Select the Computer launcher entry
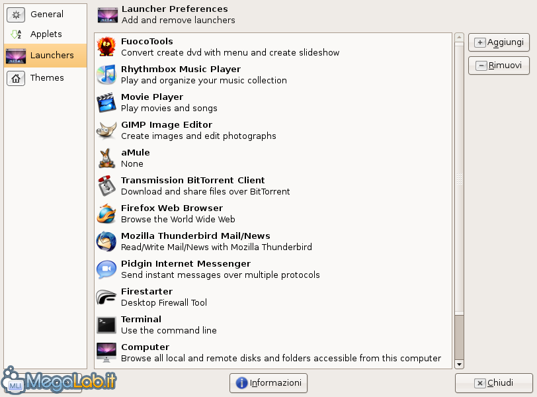Image resolution: width=537 pixels, height=397 pixels. (x=273, y=353)
